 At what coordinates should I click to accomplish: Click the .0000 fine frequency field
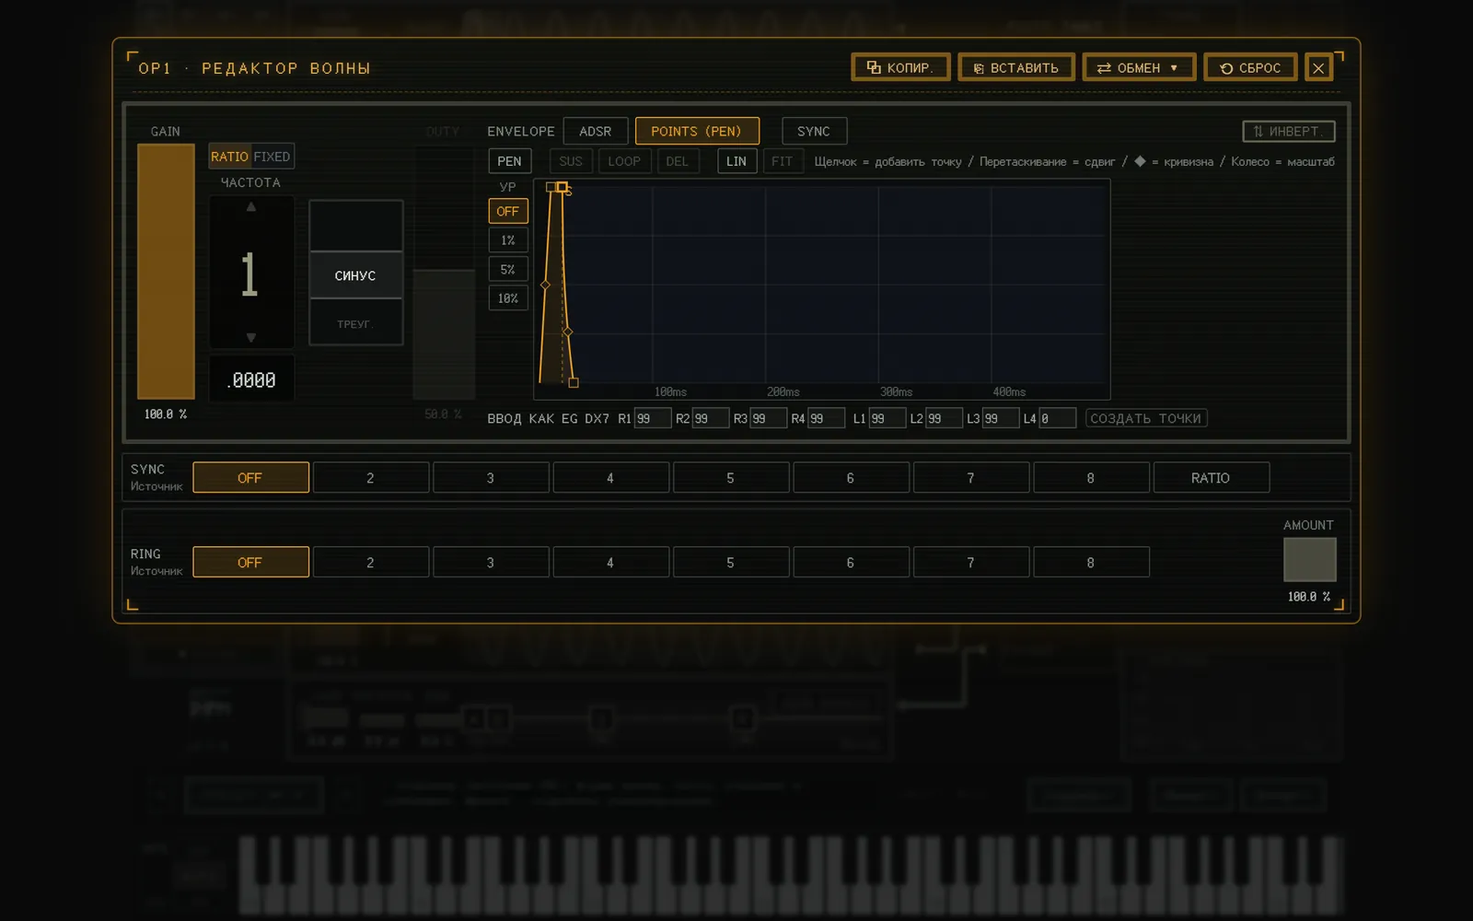[x=251, y=379]
